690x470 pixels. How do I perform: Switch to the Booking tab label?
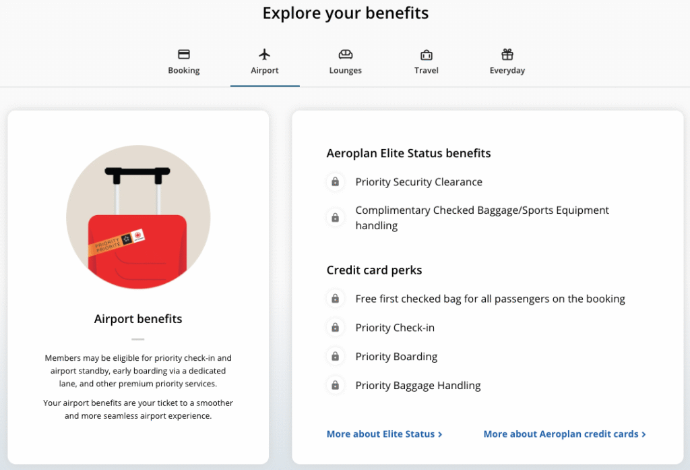184,70
